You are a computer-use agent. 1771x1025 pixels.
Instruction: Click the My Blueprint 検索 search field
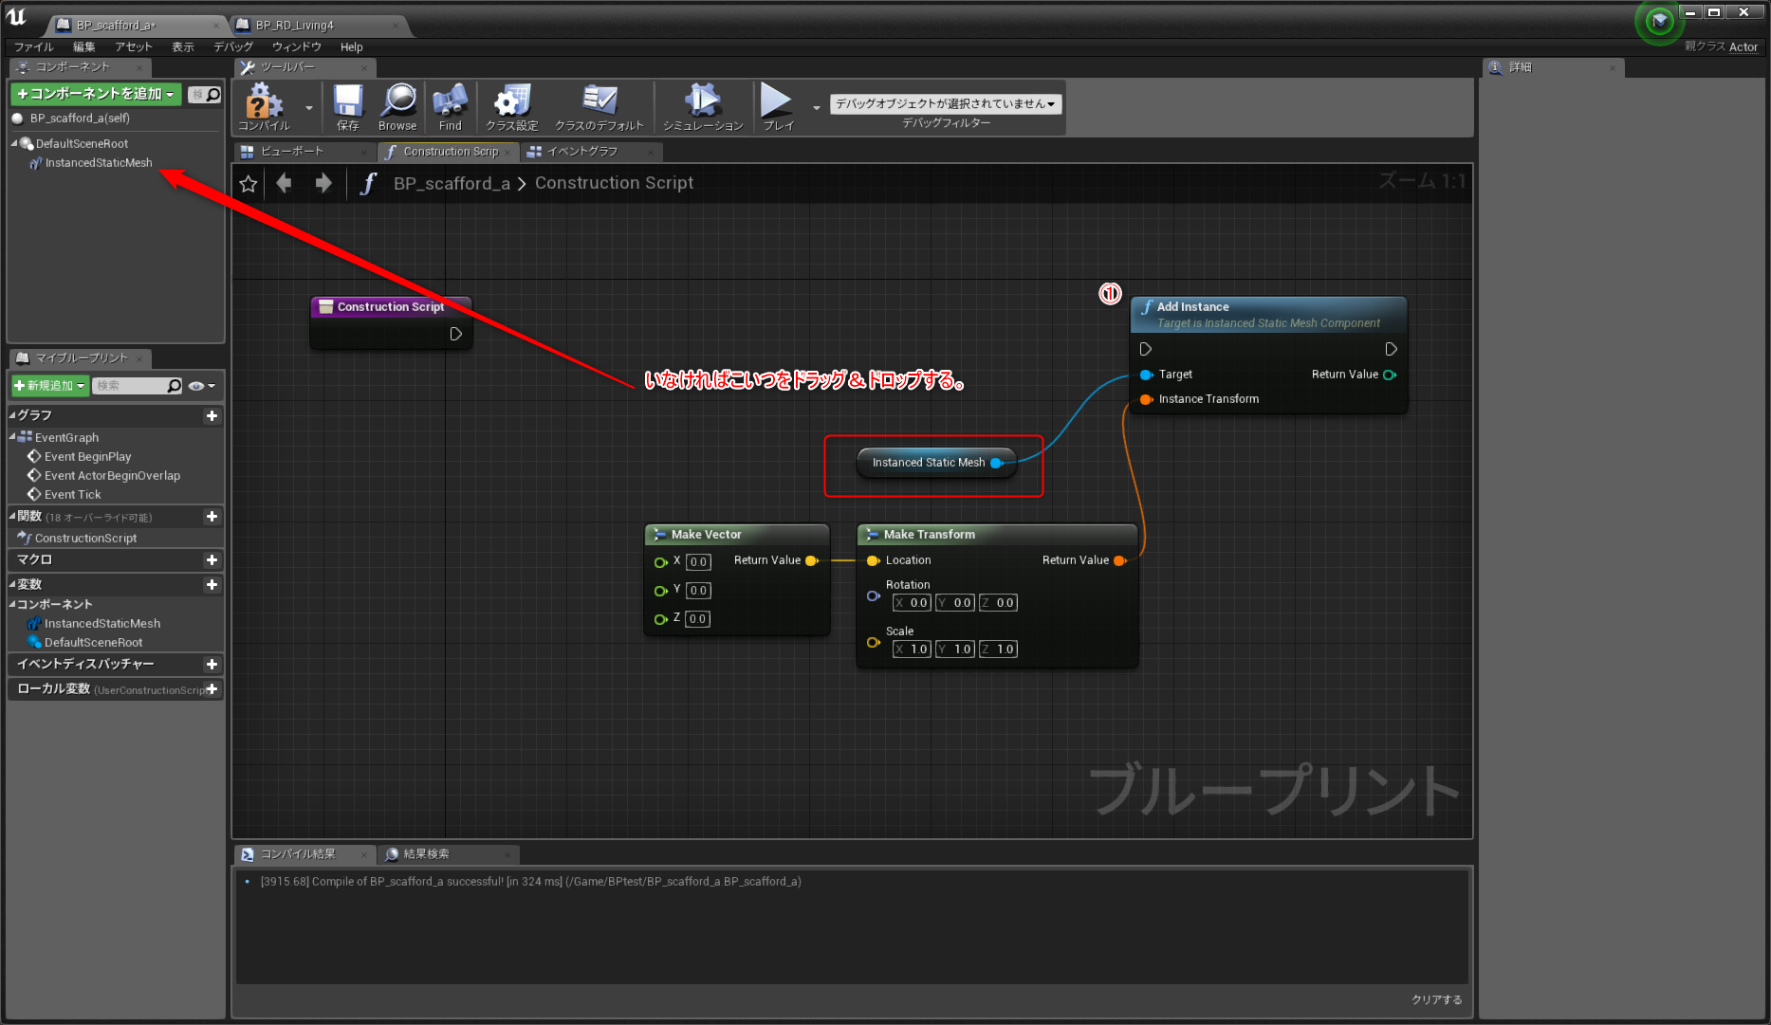tap(130, 386)
